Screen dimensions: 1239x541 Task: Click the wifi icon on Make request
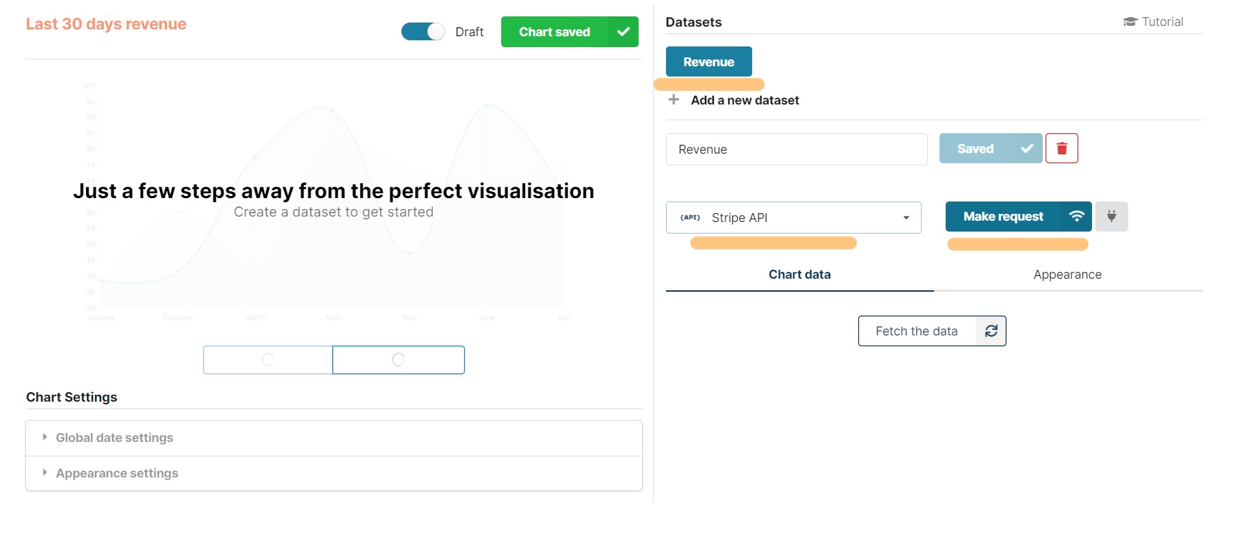(x=1076, y=217)
